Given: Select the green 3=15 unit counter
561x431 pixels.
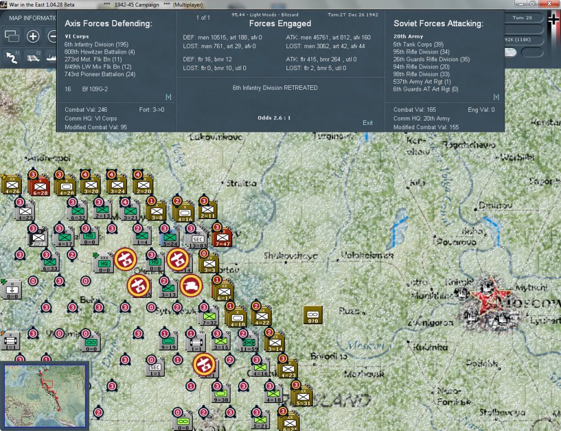Looking at the screenshot, I should tap(221, 341).
